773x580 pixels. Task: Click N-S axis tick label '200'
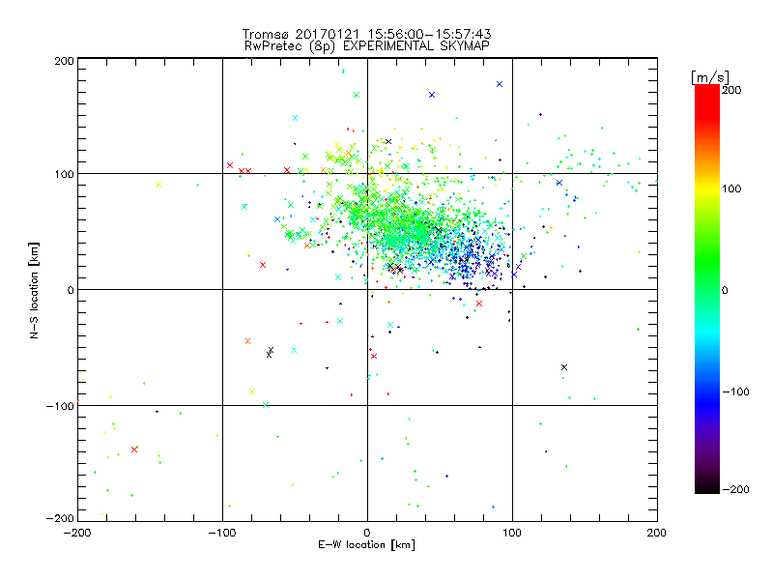tap(64, 61)
